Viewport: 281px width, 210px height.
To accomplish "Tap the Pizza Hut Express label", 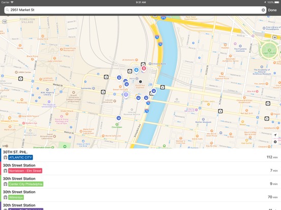I will point(140,86).
